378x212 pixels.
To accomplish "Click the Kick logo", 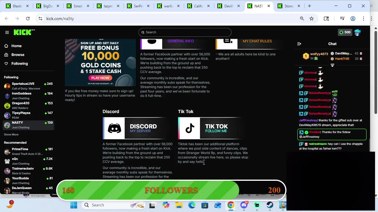I will pos(24,32).
